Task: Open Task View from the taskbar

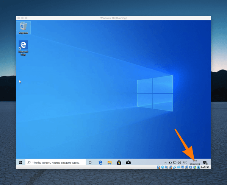Action: [x=91, y=163]
